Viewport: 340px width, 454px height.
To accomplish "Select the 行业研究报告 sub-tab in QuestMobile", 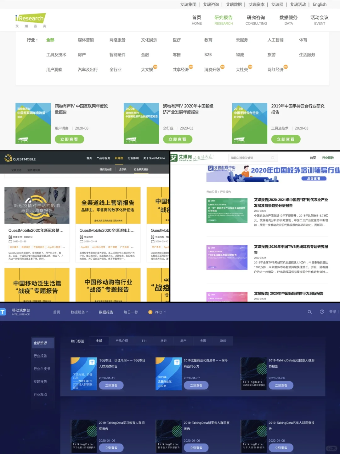I will tap(141, 170).
